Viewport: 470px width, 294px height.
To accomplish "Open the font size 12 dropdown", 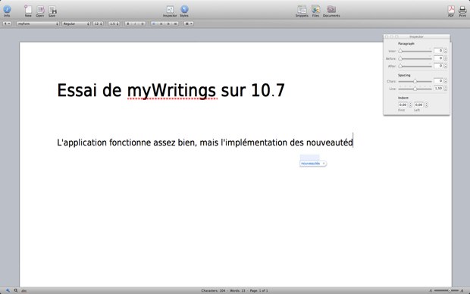I will [98, 23].
